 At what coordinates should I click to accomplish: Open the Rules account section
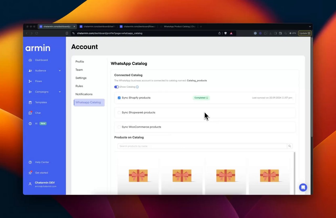79,86
